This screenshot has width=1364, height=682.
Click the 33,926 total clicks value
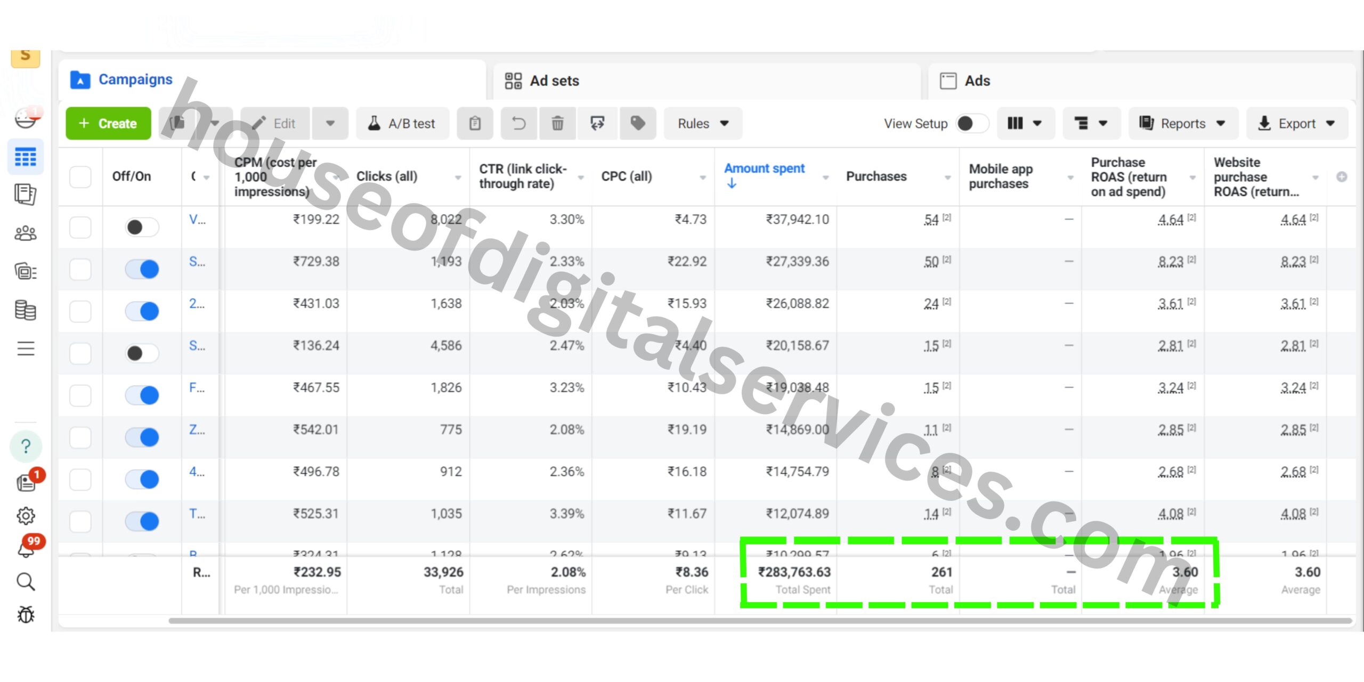pyautogui.click(x=443, y=572)
